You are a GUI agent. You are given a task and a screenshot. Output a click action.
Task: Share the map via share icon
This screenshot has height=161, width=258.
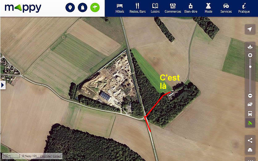[250, 140]
